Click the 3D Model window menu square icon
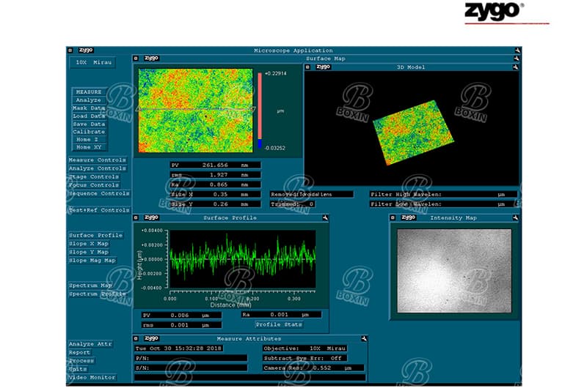The height and width of the screenshot is (388, 587). (x=308, y=67)
